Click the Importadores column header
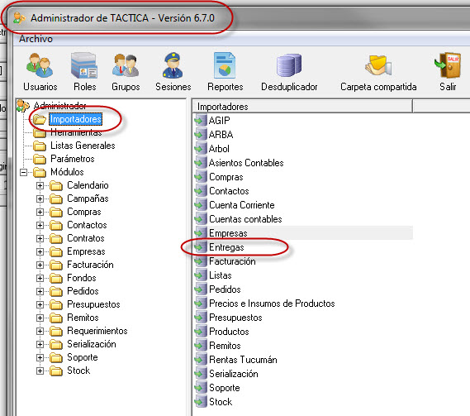This screenshot has width=470, height=416. (302, 107)
